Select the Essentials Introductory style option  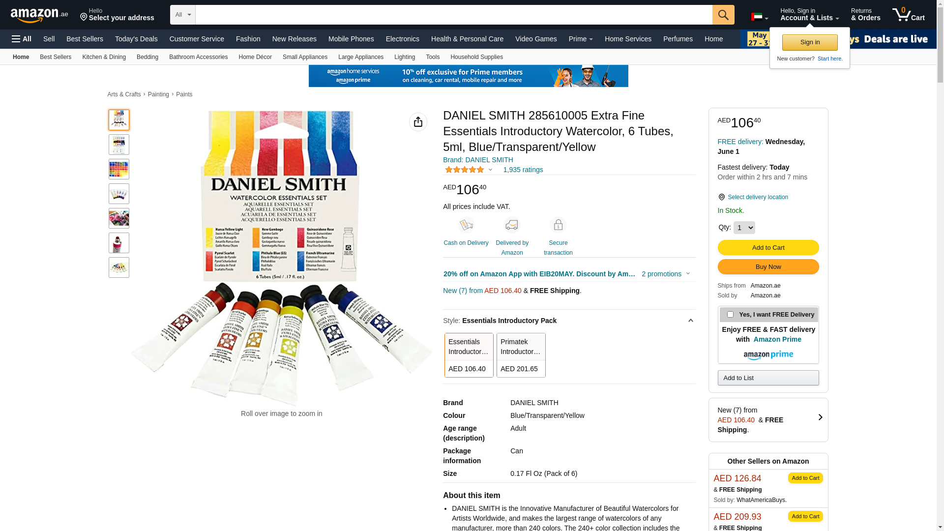[469, 355]
